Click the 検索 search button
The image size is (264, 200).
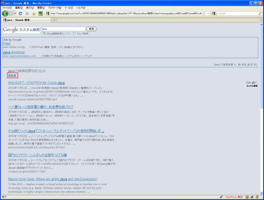coord(91,29)
